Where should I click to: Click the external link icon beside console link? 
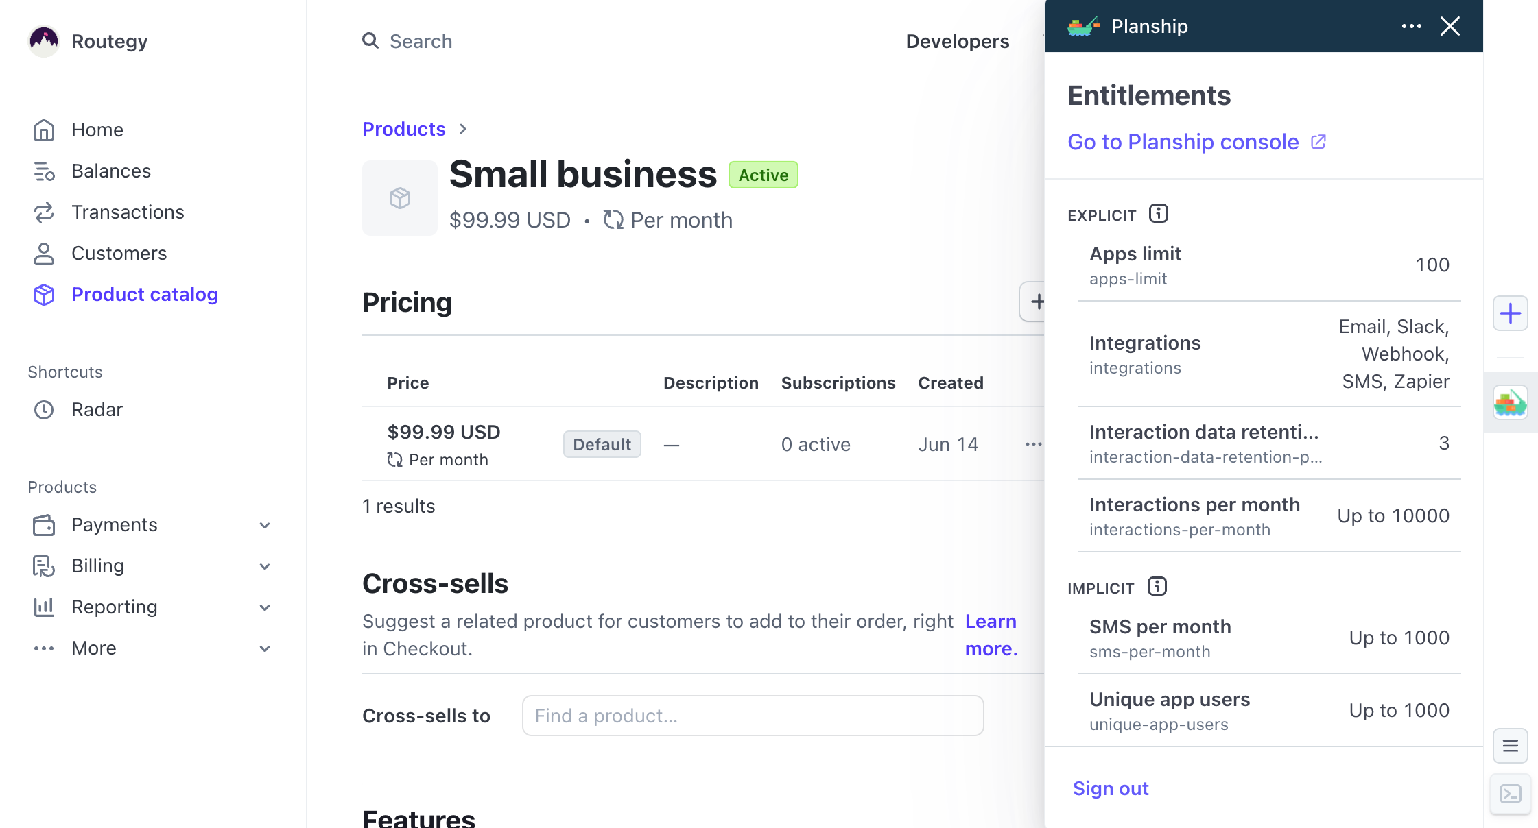click(x=1318, y=142)
